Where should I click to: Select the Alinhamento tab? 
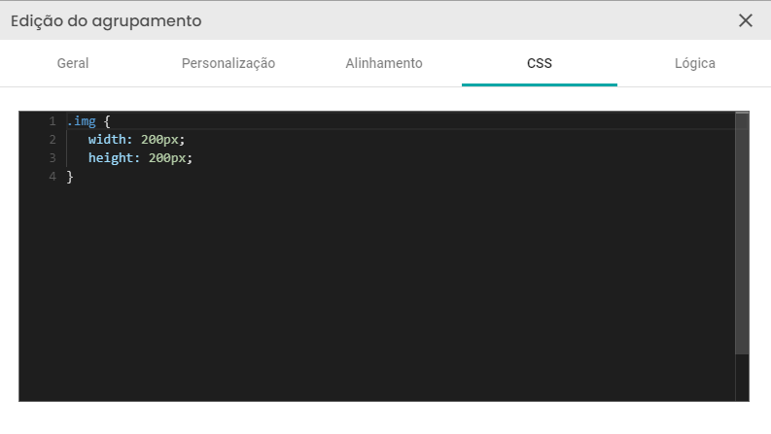tap(383, 63)
